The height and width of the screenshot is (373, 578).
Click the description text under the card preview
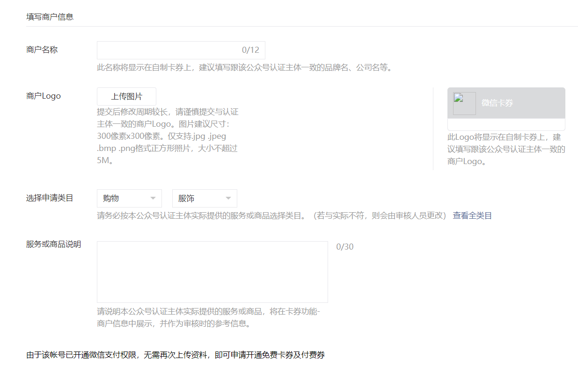tap(506, 149)
